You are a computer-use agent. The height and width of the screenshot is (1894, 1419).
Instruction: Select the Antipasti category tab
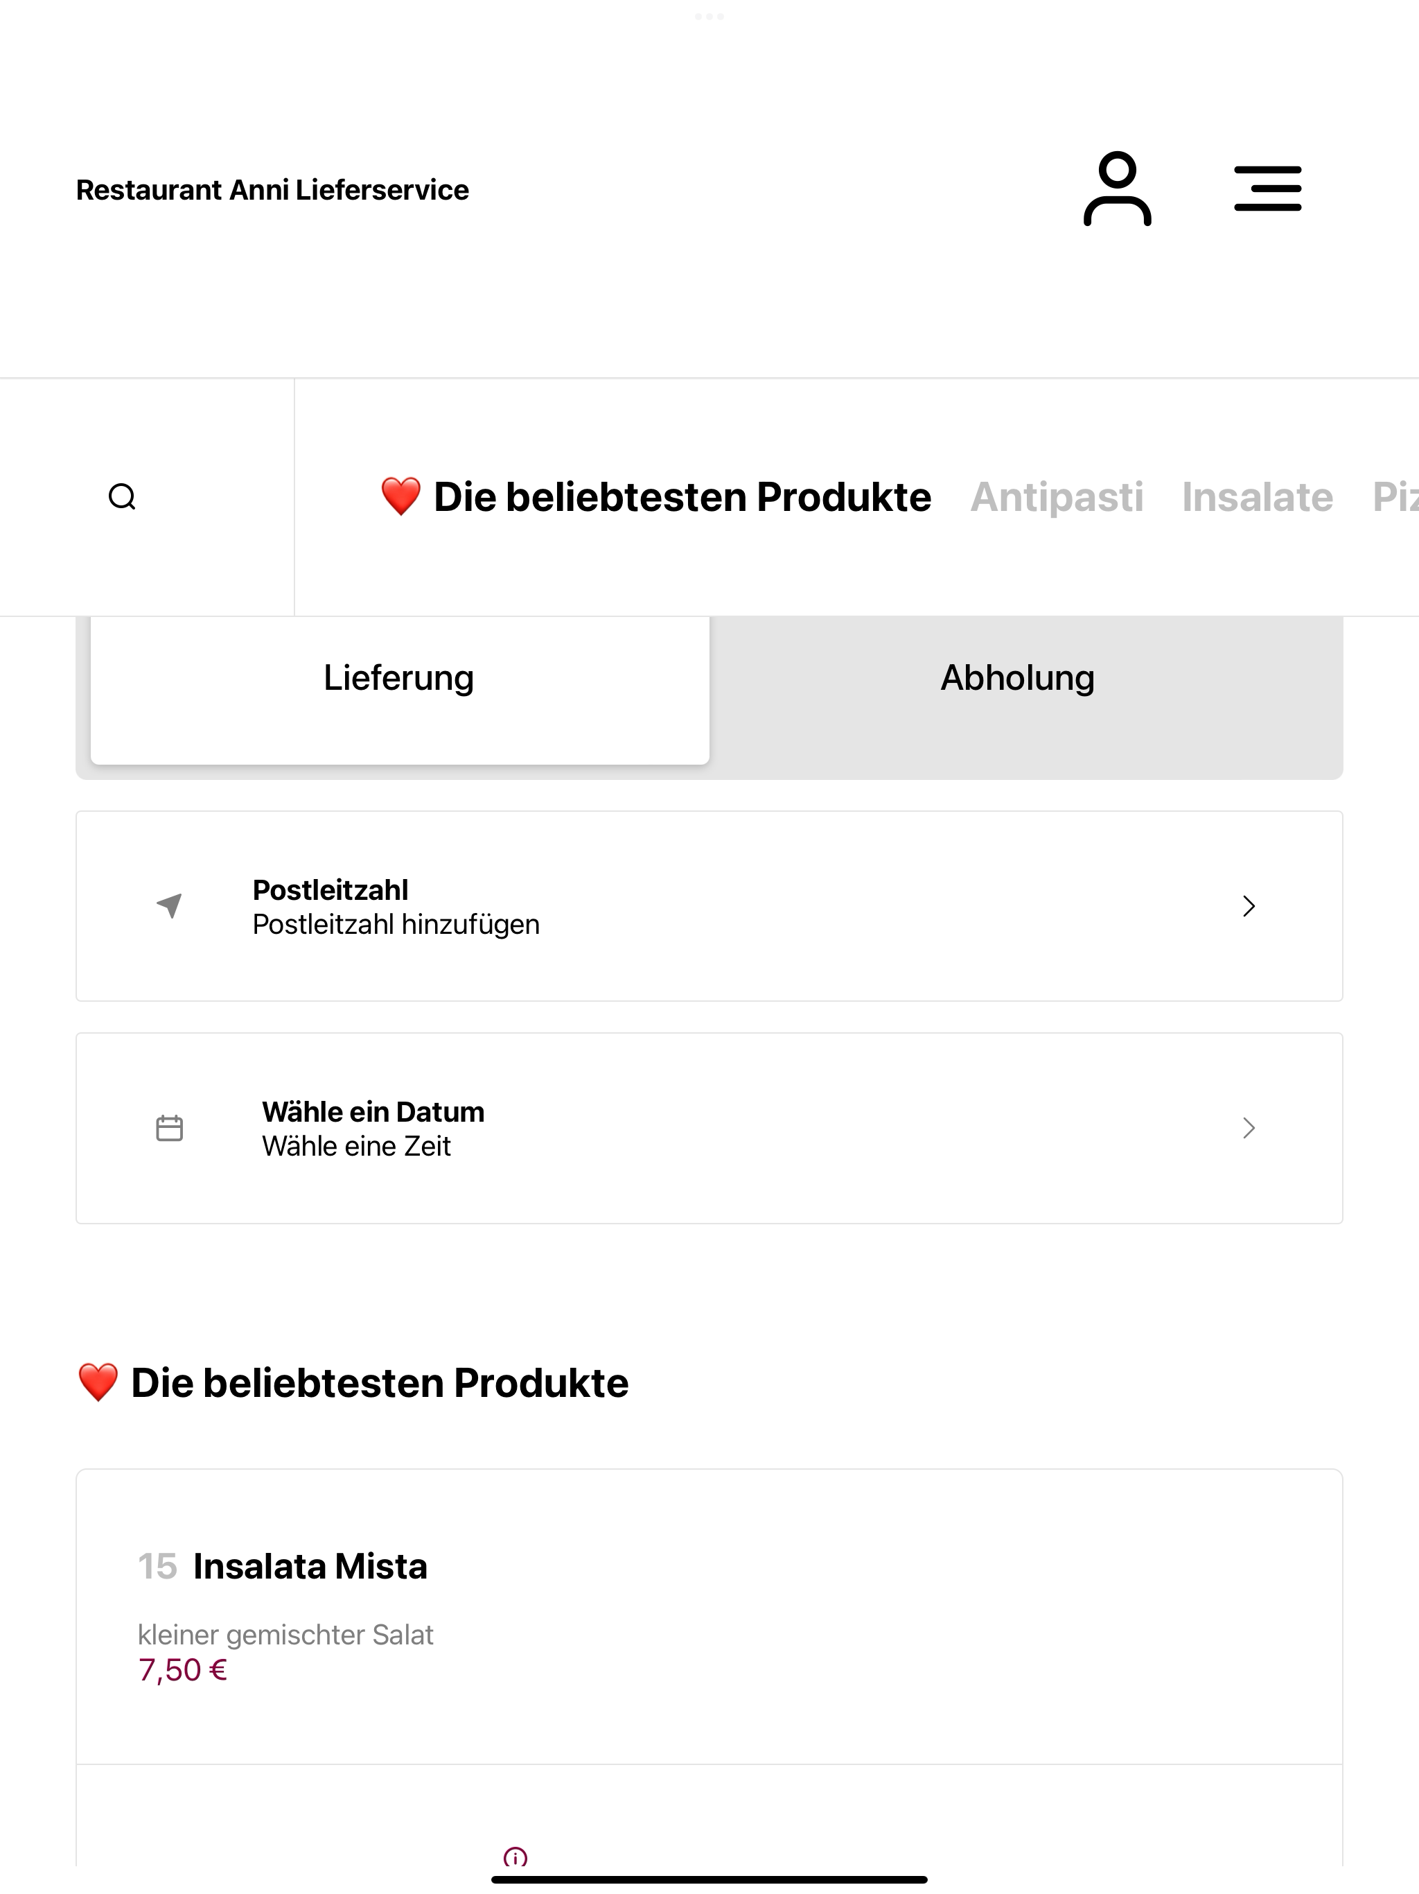pyautogui.click(x=1056, y=498)
